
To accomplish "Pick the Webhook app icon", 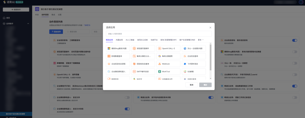I will pyautogui.click(x=160, y=64).
